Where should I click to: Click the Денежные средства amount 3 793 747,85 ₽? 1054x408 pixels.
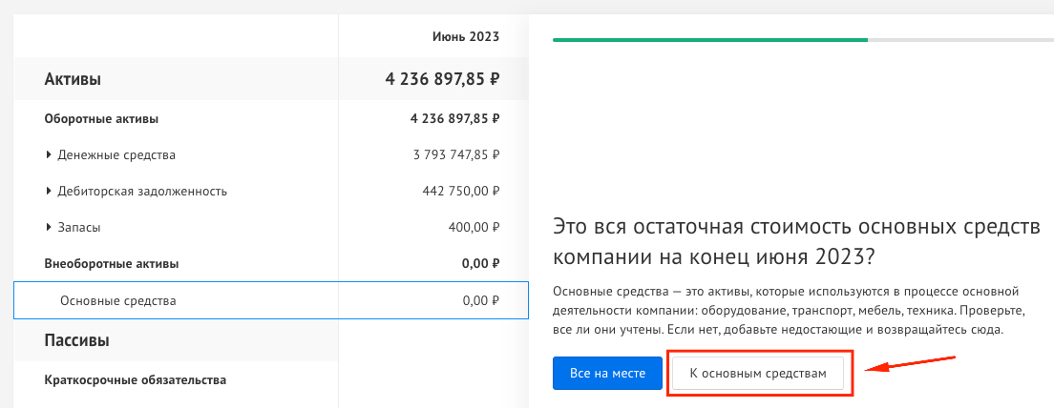click(x=456, y=155)
